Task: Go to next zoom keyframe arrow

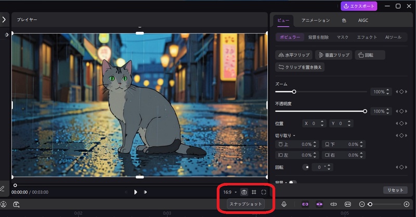Action: pos(406,92)
